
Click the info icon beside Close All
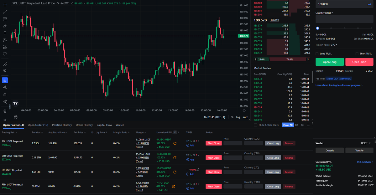(296, 125)
